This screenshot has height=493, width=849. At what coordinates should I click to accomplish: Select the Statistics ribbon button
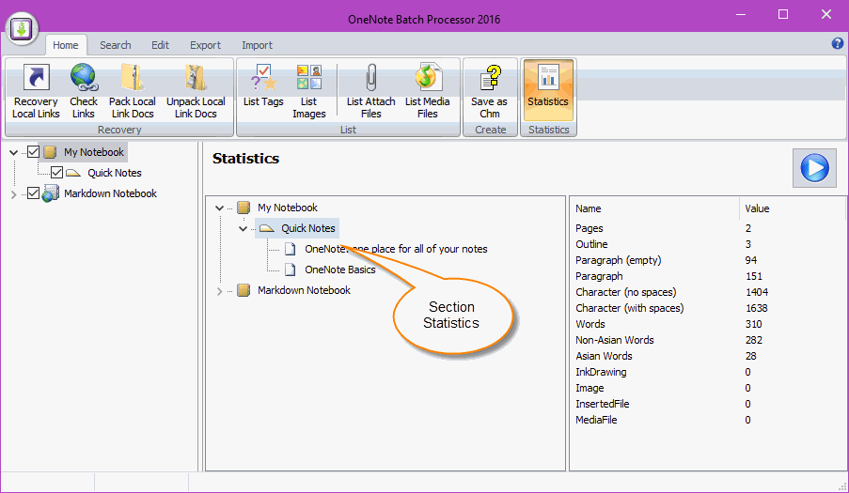pyautogui.click(x=548, y=90)
